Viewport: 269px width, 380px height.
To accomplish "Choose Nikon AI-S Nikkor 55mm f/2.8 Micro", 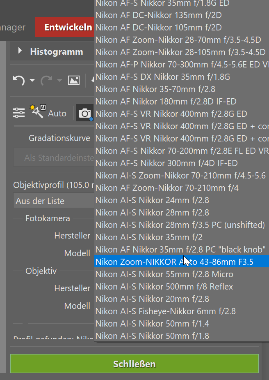I will [164, 274].
